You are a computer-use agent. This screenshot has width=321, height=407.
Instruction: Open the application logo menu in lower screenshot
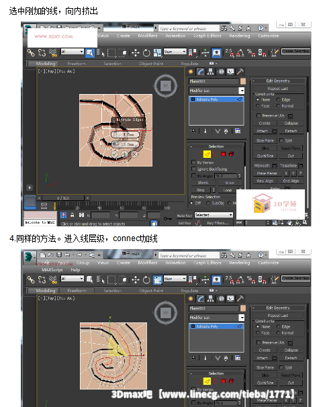[x=29, y=257]
